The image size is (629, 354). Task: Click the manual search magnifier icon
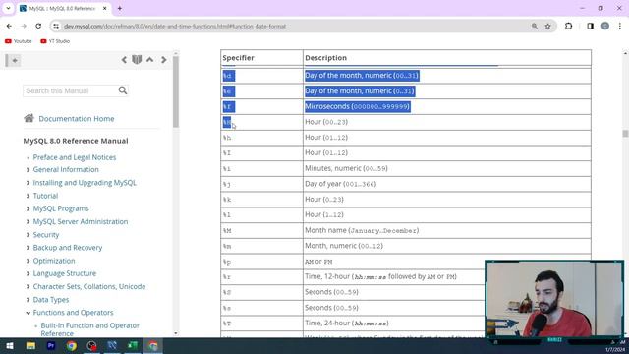tap(123, 90)
